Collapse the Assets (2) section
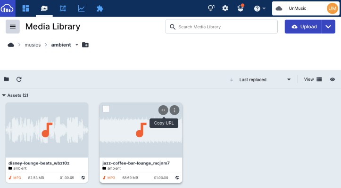The width and height of the screenshot is (341, 188). [x=4, y=95]
